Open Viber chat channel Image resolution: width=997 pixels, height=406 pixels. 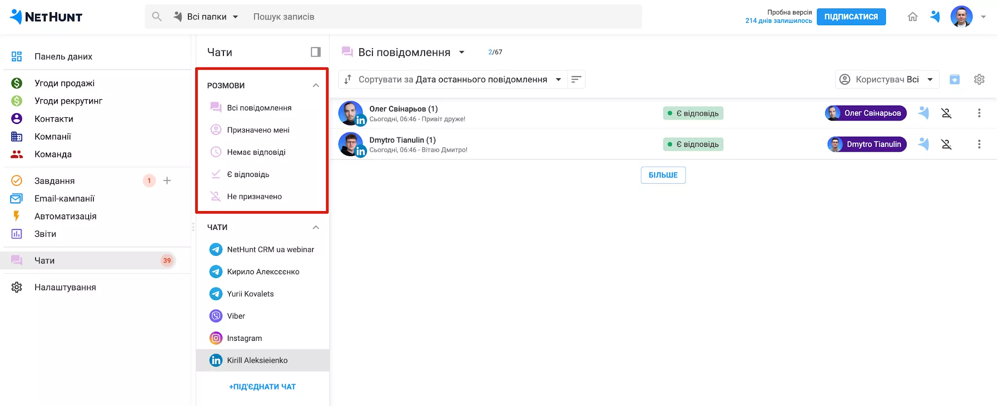[262, 316]
